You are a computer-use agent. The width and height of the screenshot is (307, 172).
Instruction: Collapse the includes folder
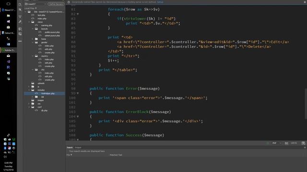pyautogui.click(x=29, y=90)
